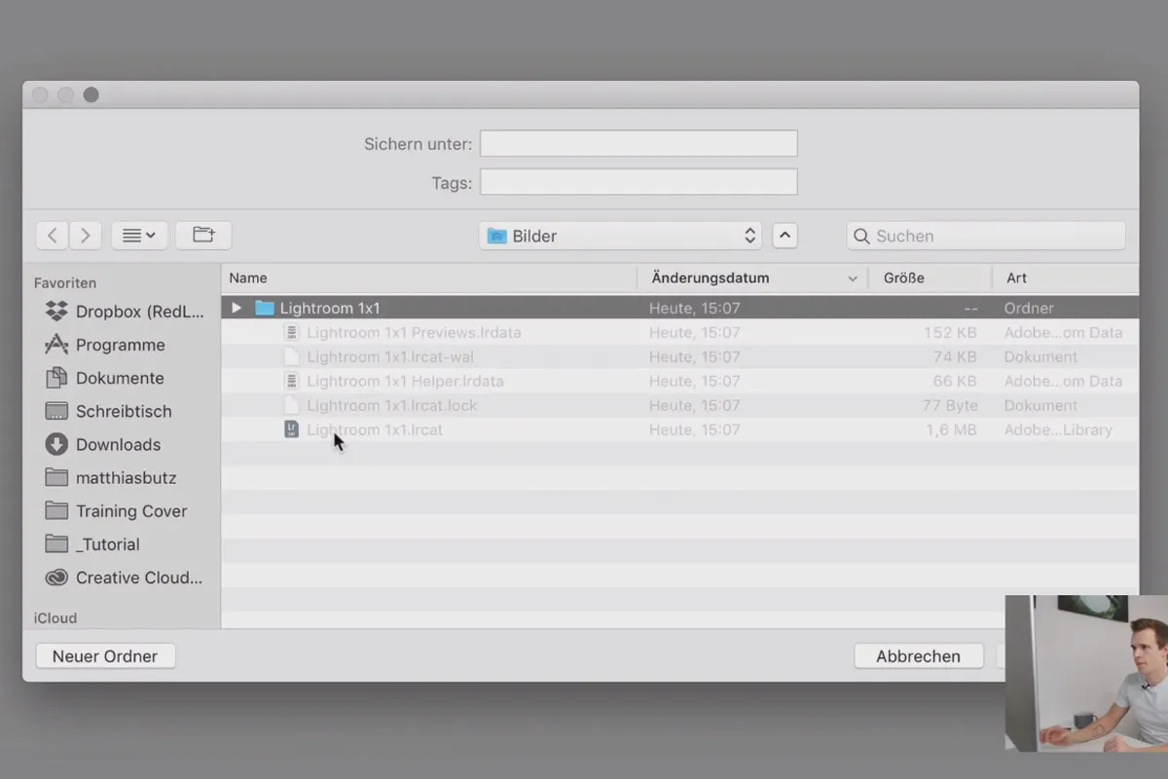Image resolution: width=1168 pixels, height=779 pixels.
Task: Select Lightroom 1x1.lrcat.lock file
Action: click(391, 405)
